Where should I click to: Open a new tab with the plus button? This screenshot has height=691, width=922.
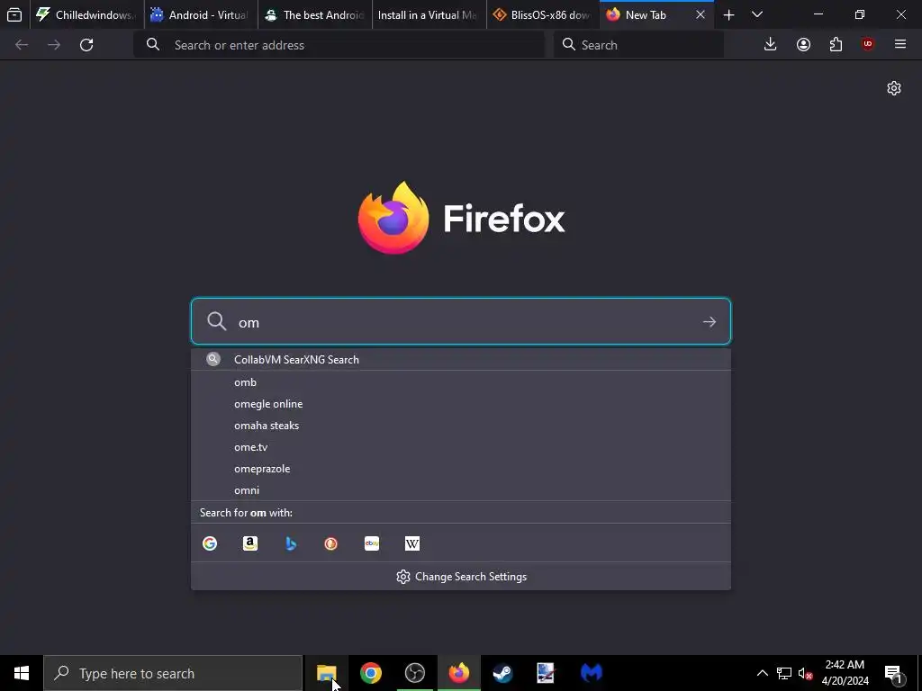point(728,15)
